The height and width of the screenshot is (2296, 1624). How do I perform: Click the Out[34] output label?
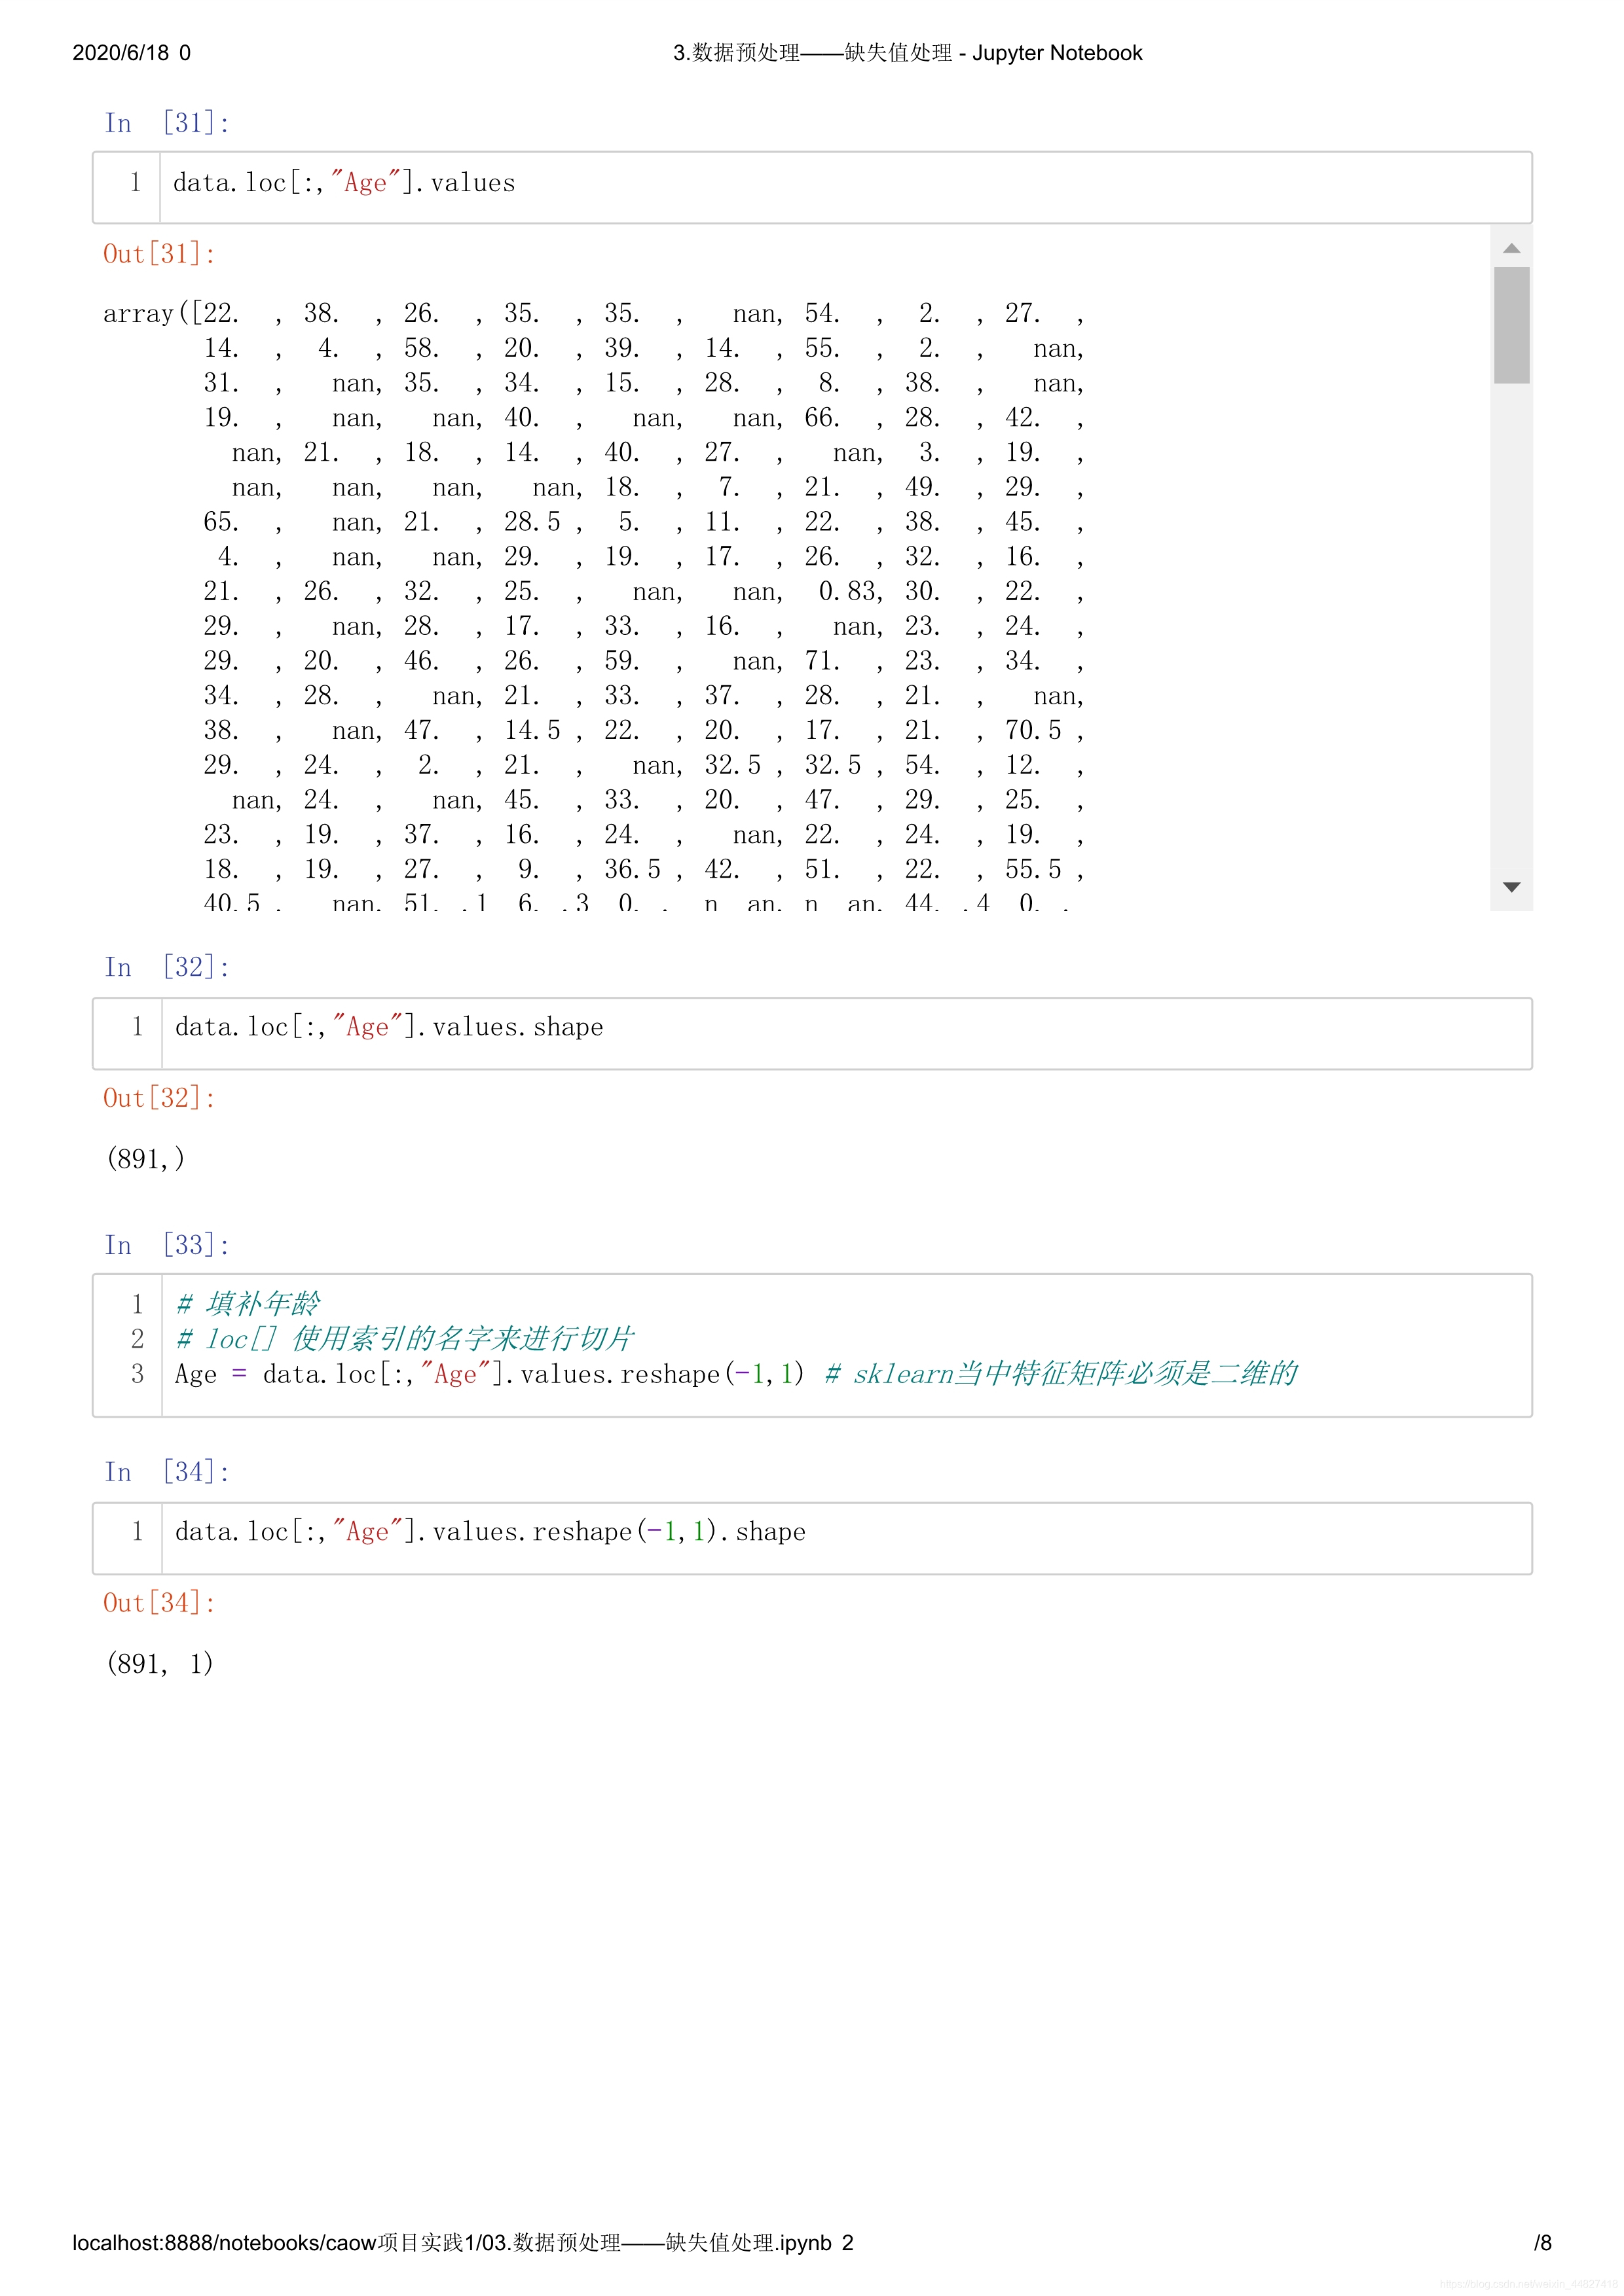[160, 1603]
